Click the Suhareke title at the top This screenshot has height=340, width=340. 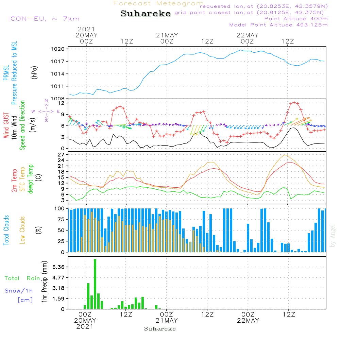(146, 14)
